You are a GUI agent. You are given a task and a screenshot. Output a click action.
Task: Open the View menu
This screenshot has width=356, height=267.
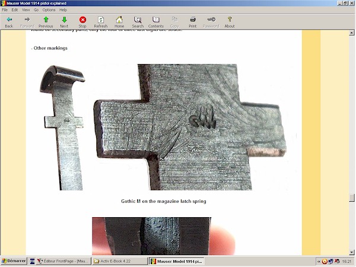26,9
